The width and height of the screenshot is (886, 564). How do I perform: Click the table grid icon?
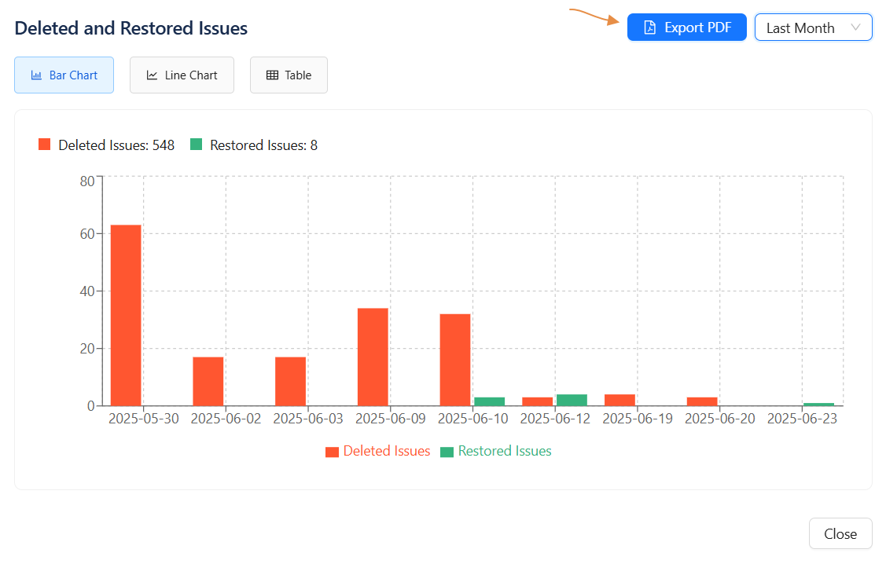272,75
